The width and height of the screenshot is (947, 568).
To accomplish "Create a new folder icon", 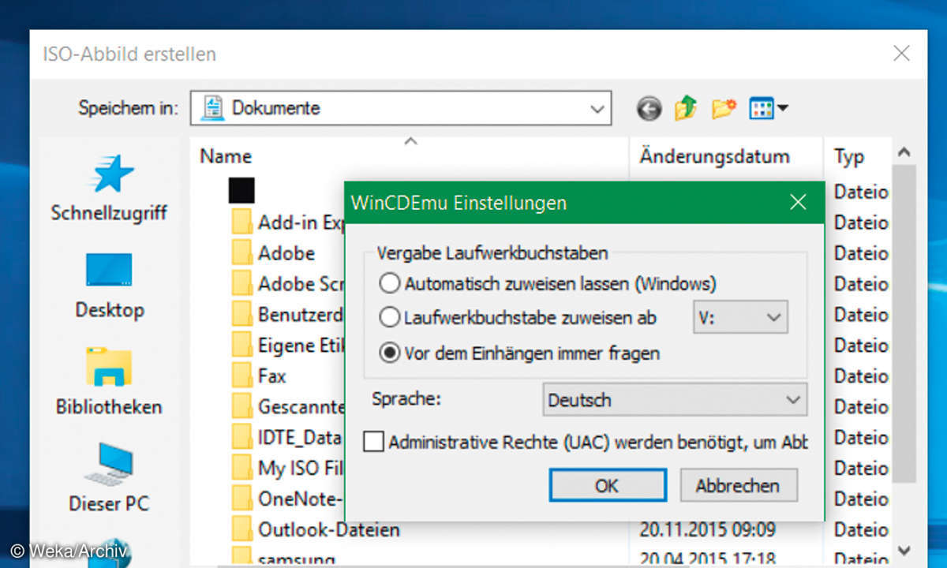I will (724, 108).
